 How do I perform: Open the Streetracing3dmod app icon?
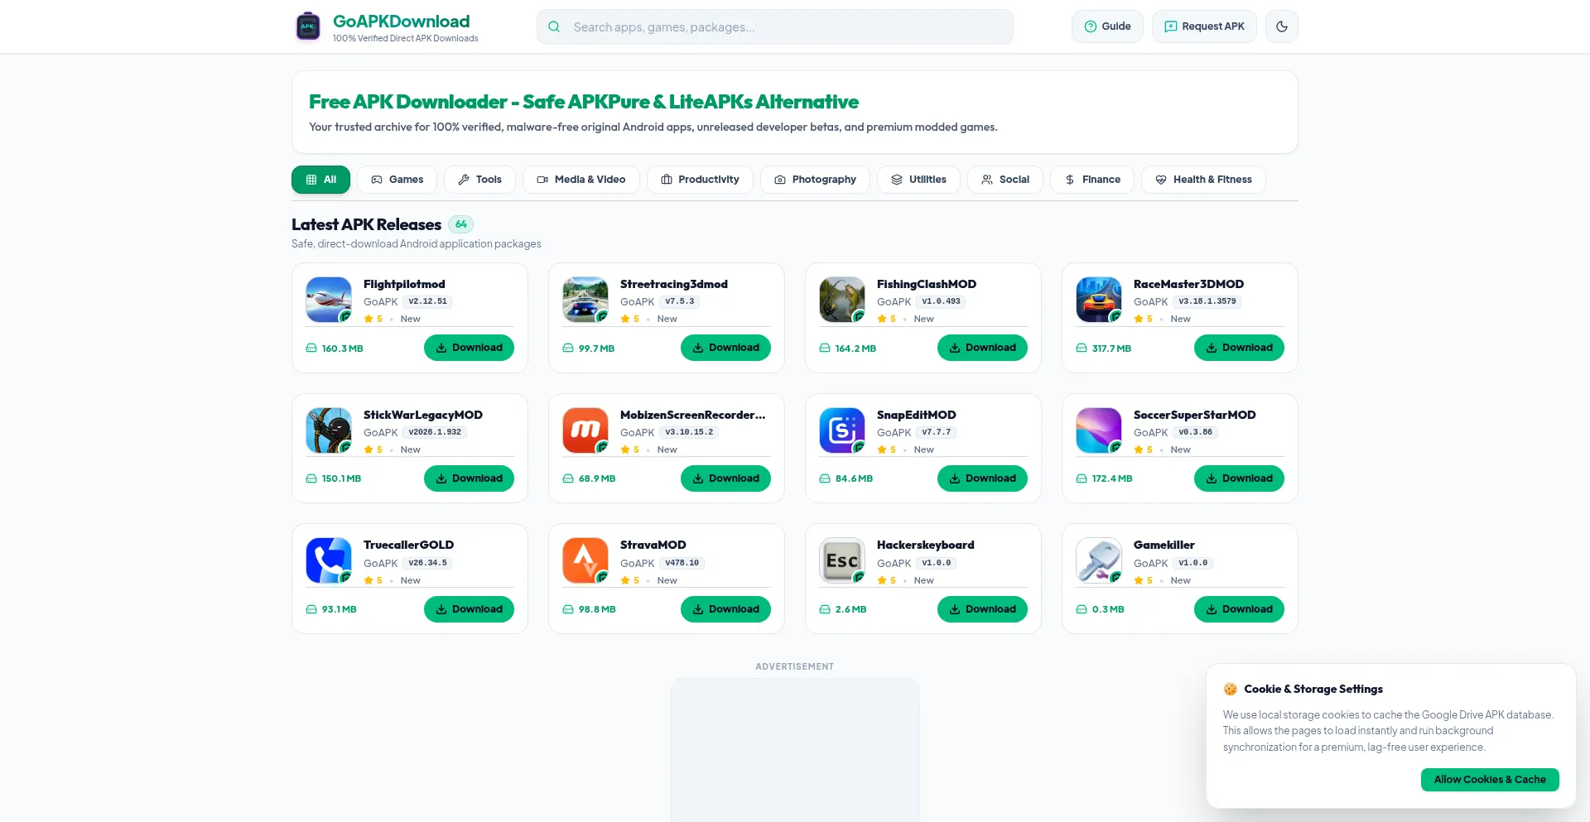(585, 300)
